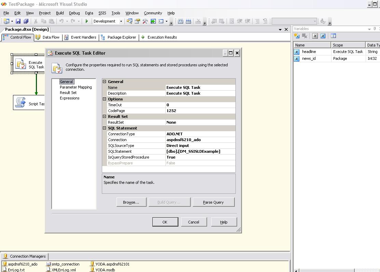Click the Add Variable icon

coord(297,36)
